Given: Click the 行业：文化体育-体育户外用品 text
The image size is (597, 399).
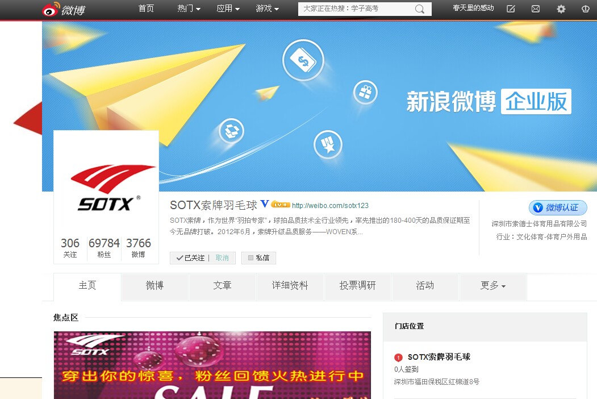Looking at the screenshot, I should coord(541,236).
